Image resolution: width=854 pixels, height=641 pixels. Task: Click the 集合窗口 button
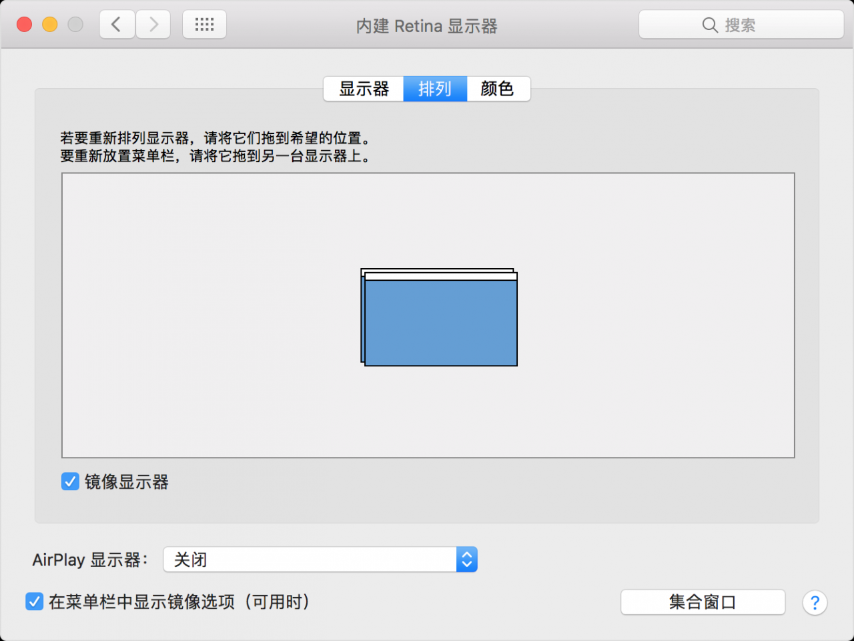point(703,602)
